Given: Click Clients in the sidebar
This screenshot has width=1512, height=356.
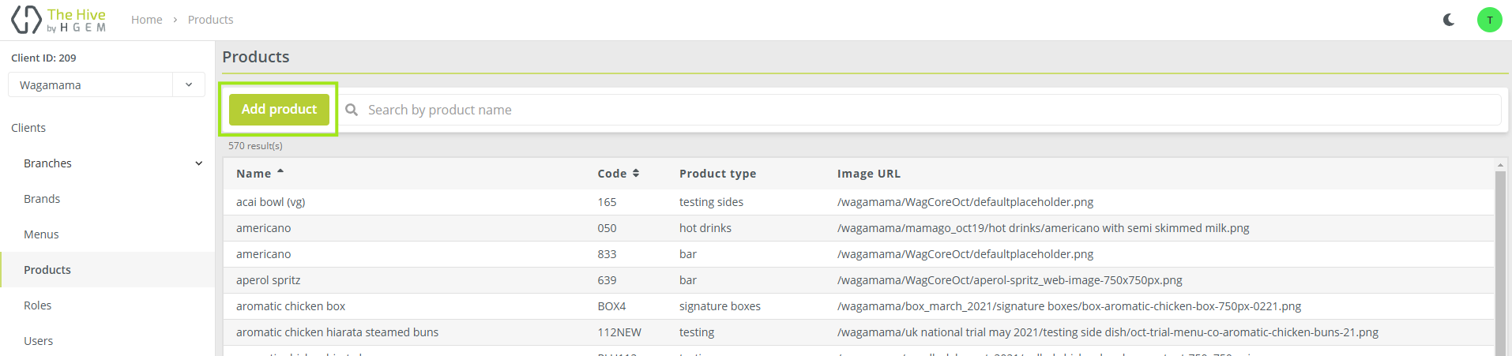Looking at the screenshot, I should tap(28, 128).
